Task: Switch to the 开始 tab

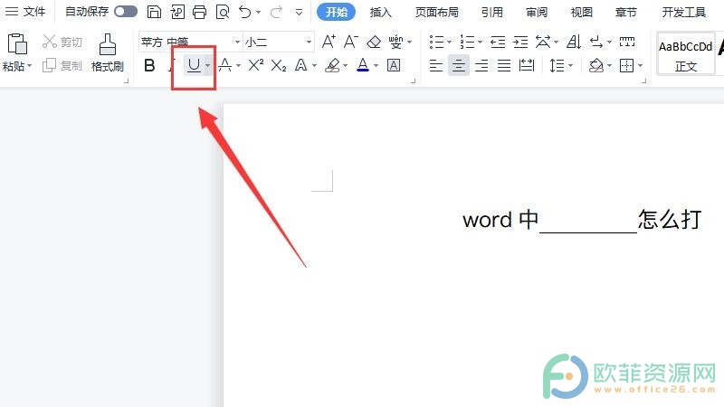Action: (x=336, y=12)
